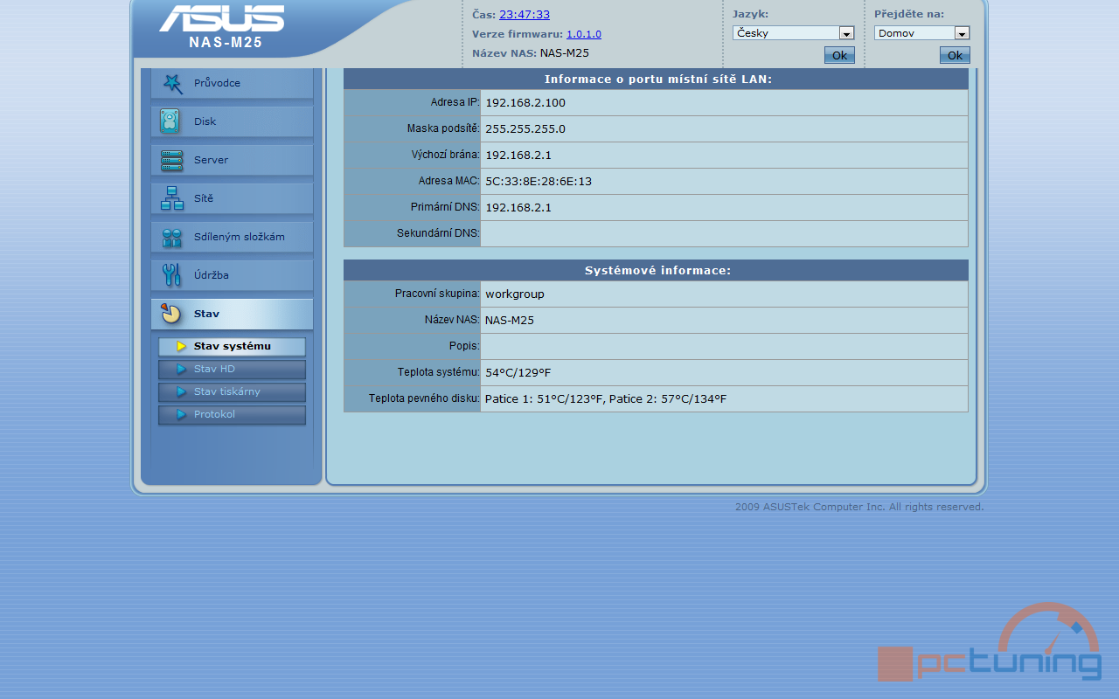The width and height of the screenshot is (1119, 699).
Task: Click system temperature 54°C/129°F
Action: pyautogui.click(x=518, y=373)
